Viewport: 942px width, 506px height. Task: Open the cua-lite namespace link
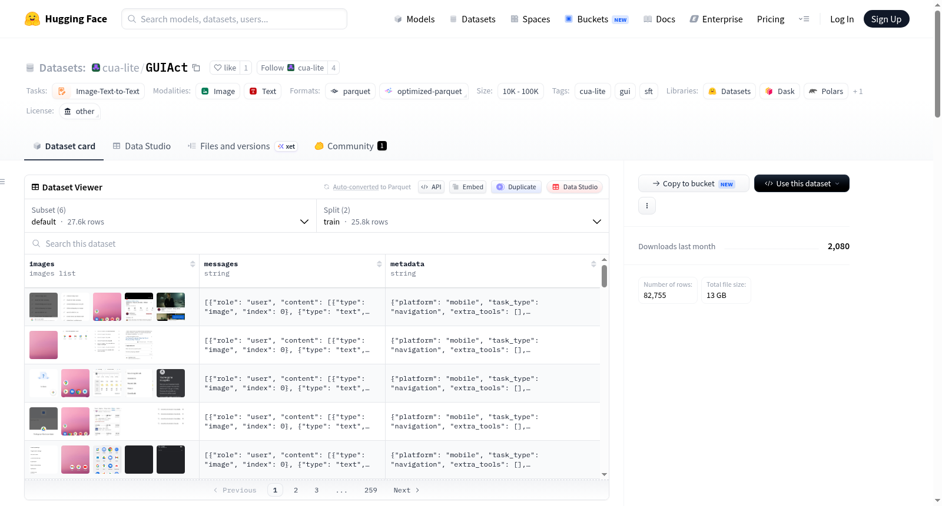tap(121, 68)
